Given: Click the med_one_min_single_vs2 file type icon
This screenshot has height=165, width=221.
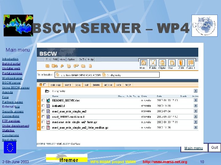Looking at the screenshot, I should (48, 111).
